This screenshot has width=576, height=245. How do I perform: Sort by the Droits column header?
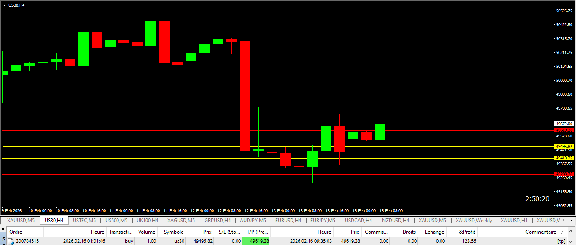click(404, 232)
